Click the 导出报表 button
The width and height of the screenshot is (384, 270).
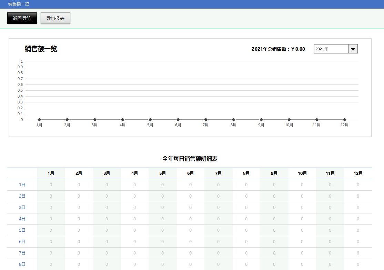55,18
